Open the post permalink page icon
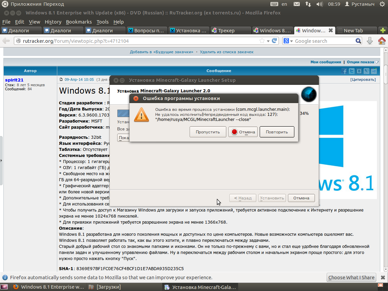The width and height of the screenshot is (388, 291). coord(61,79)
